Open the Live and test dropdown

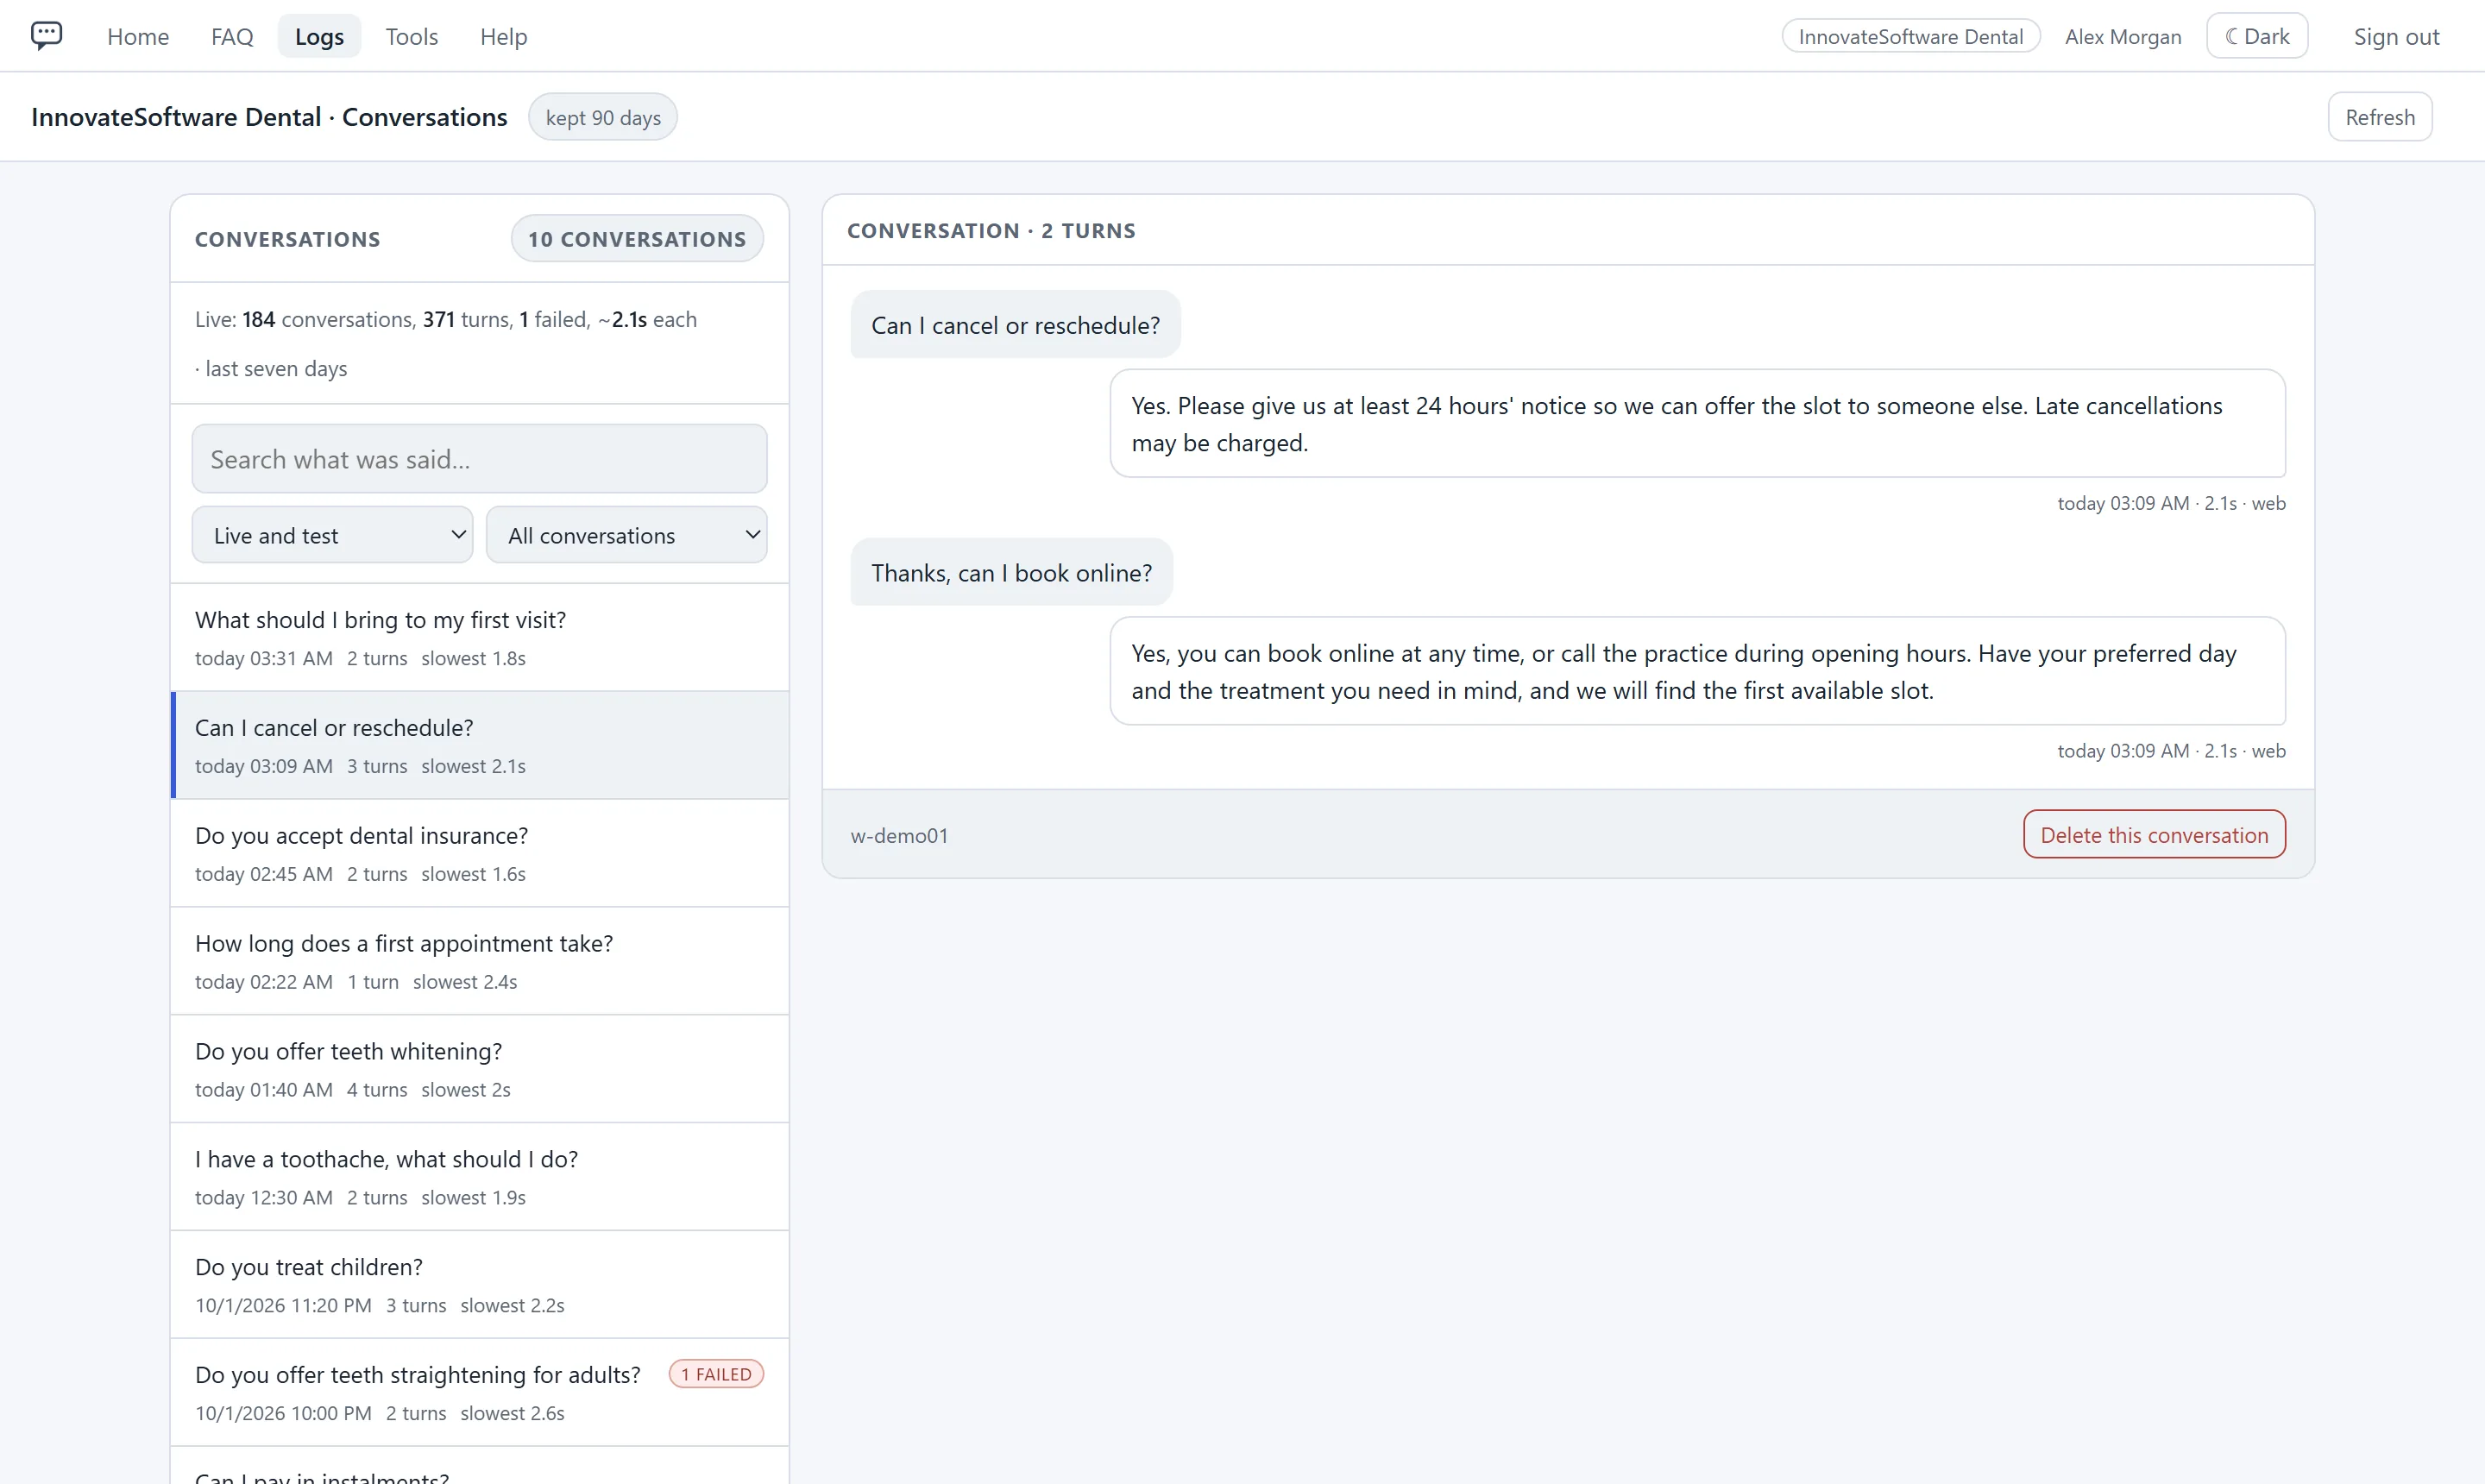point(332,535)
